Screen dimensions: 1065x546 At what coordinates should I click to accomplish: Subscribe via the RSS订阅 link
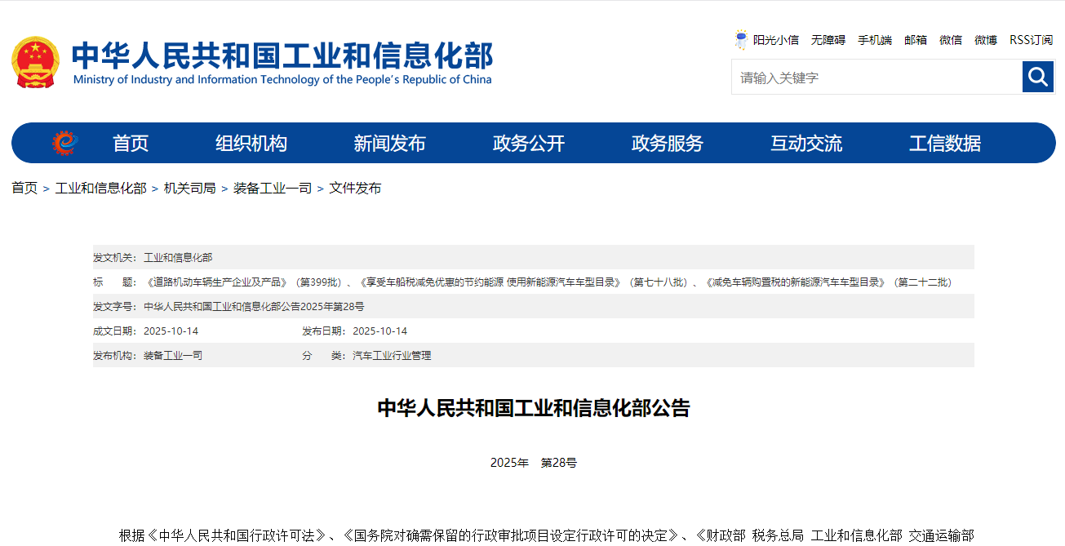click(x=1031, y=40)
